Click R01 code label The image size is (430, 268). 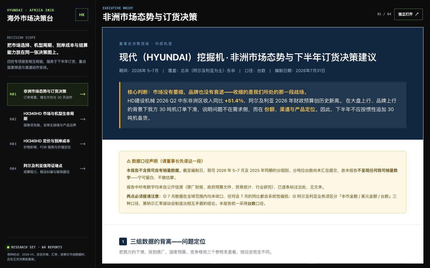(13, 94)
